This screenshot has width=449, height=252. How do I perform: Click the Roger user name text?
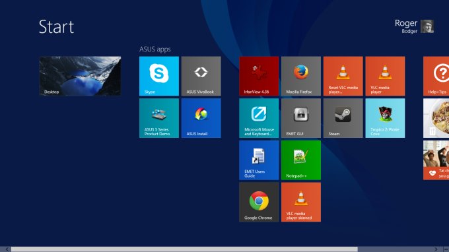(x=406, y=23)
